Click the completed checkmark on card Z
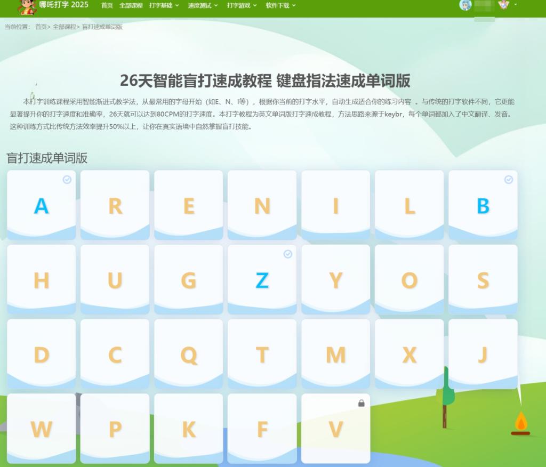 [x=288, y=254]
